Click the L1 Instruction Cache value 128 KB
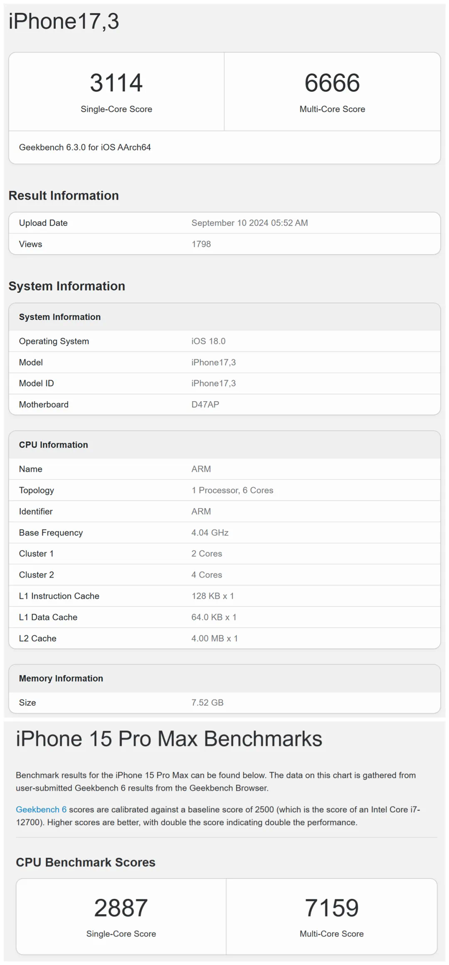Viewport: 449px width, 965px height. click(x=212, y=596)
